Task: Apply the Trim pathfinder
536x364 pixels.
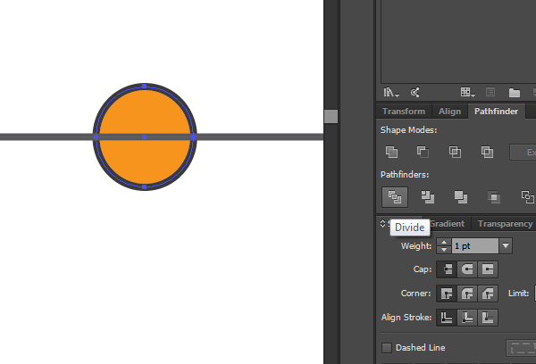Action: (427, 197)
